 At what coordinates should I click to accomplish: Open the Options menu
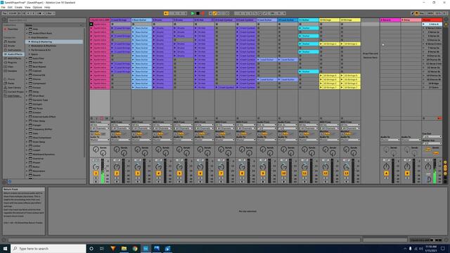[37, 7]
